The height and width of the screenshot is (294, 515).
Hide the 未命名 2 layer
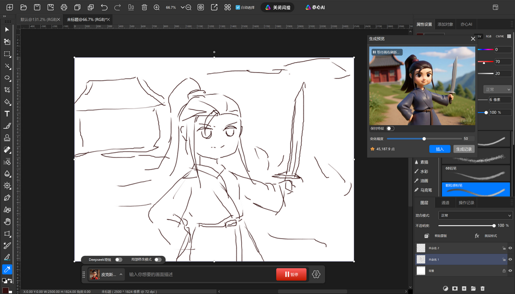coord(510,248)
